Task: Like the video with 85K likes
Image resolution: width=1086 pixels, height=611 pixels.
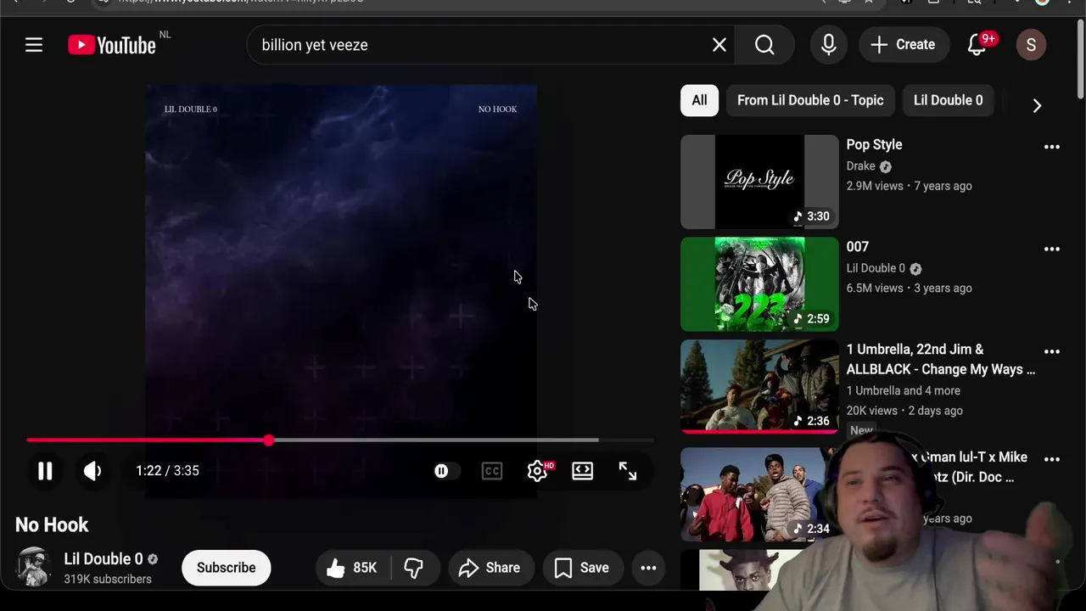Action: pyautogui.click(x=351, y=568)
